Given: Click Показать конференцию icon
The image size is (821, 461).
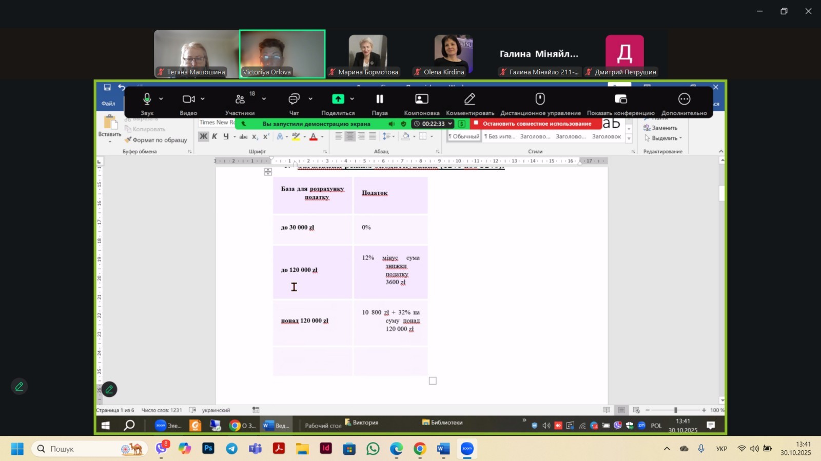Looking at the screenshot, I should pos(620,99).
